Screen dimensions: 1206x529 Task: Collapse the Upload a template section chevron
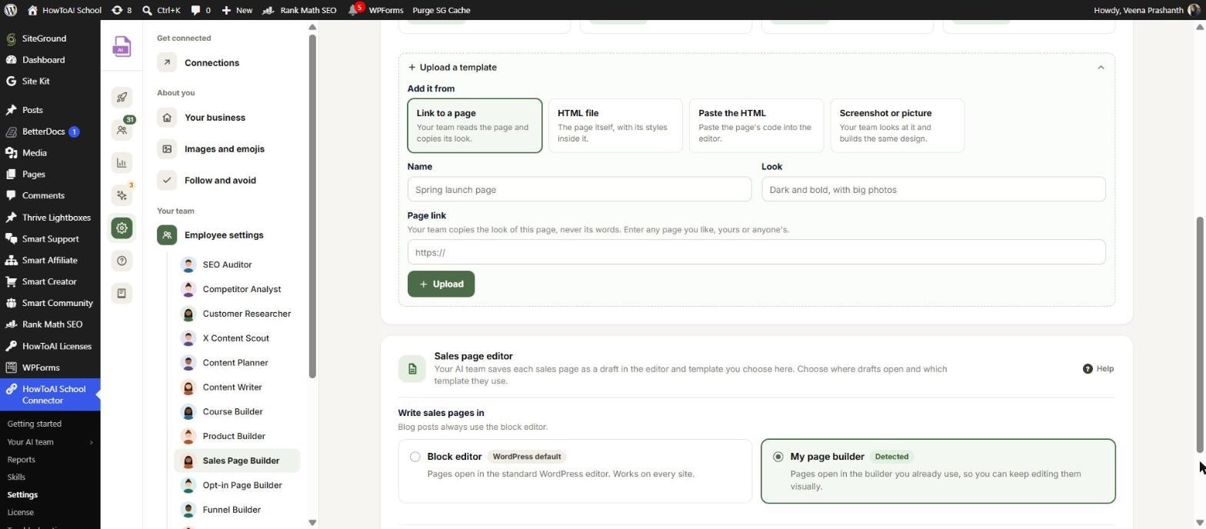[x=1101, y=68]
